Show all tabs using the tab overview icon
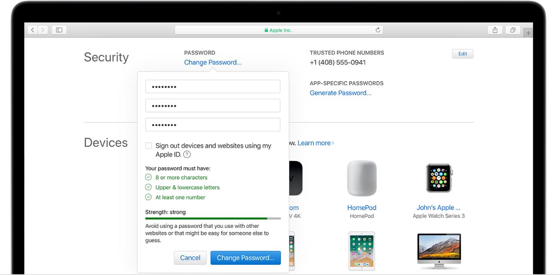Screen dimensions: 560x275 click(512, 29)
